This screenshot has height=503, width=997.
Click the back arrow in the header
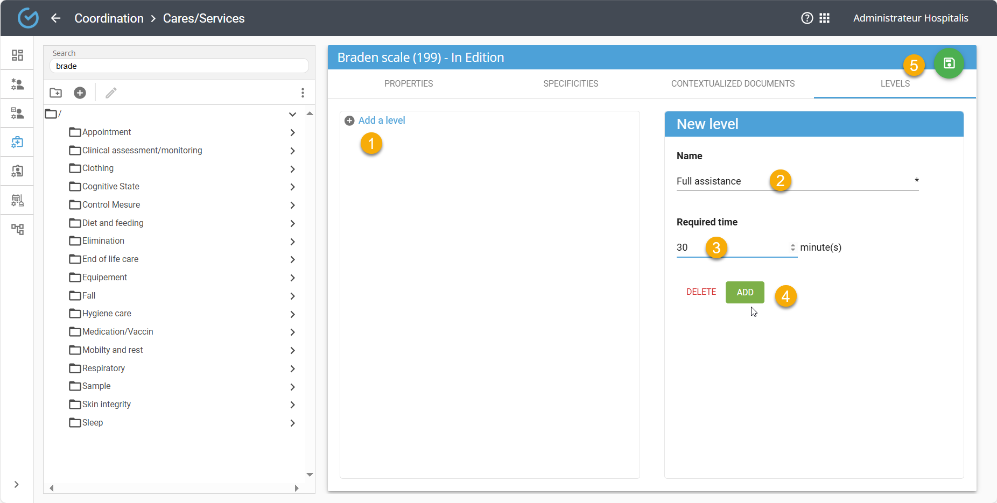point(55,18)
